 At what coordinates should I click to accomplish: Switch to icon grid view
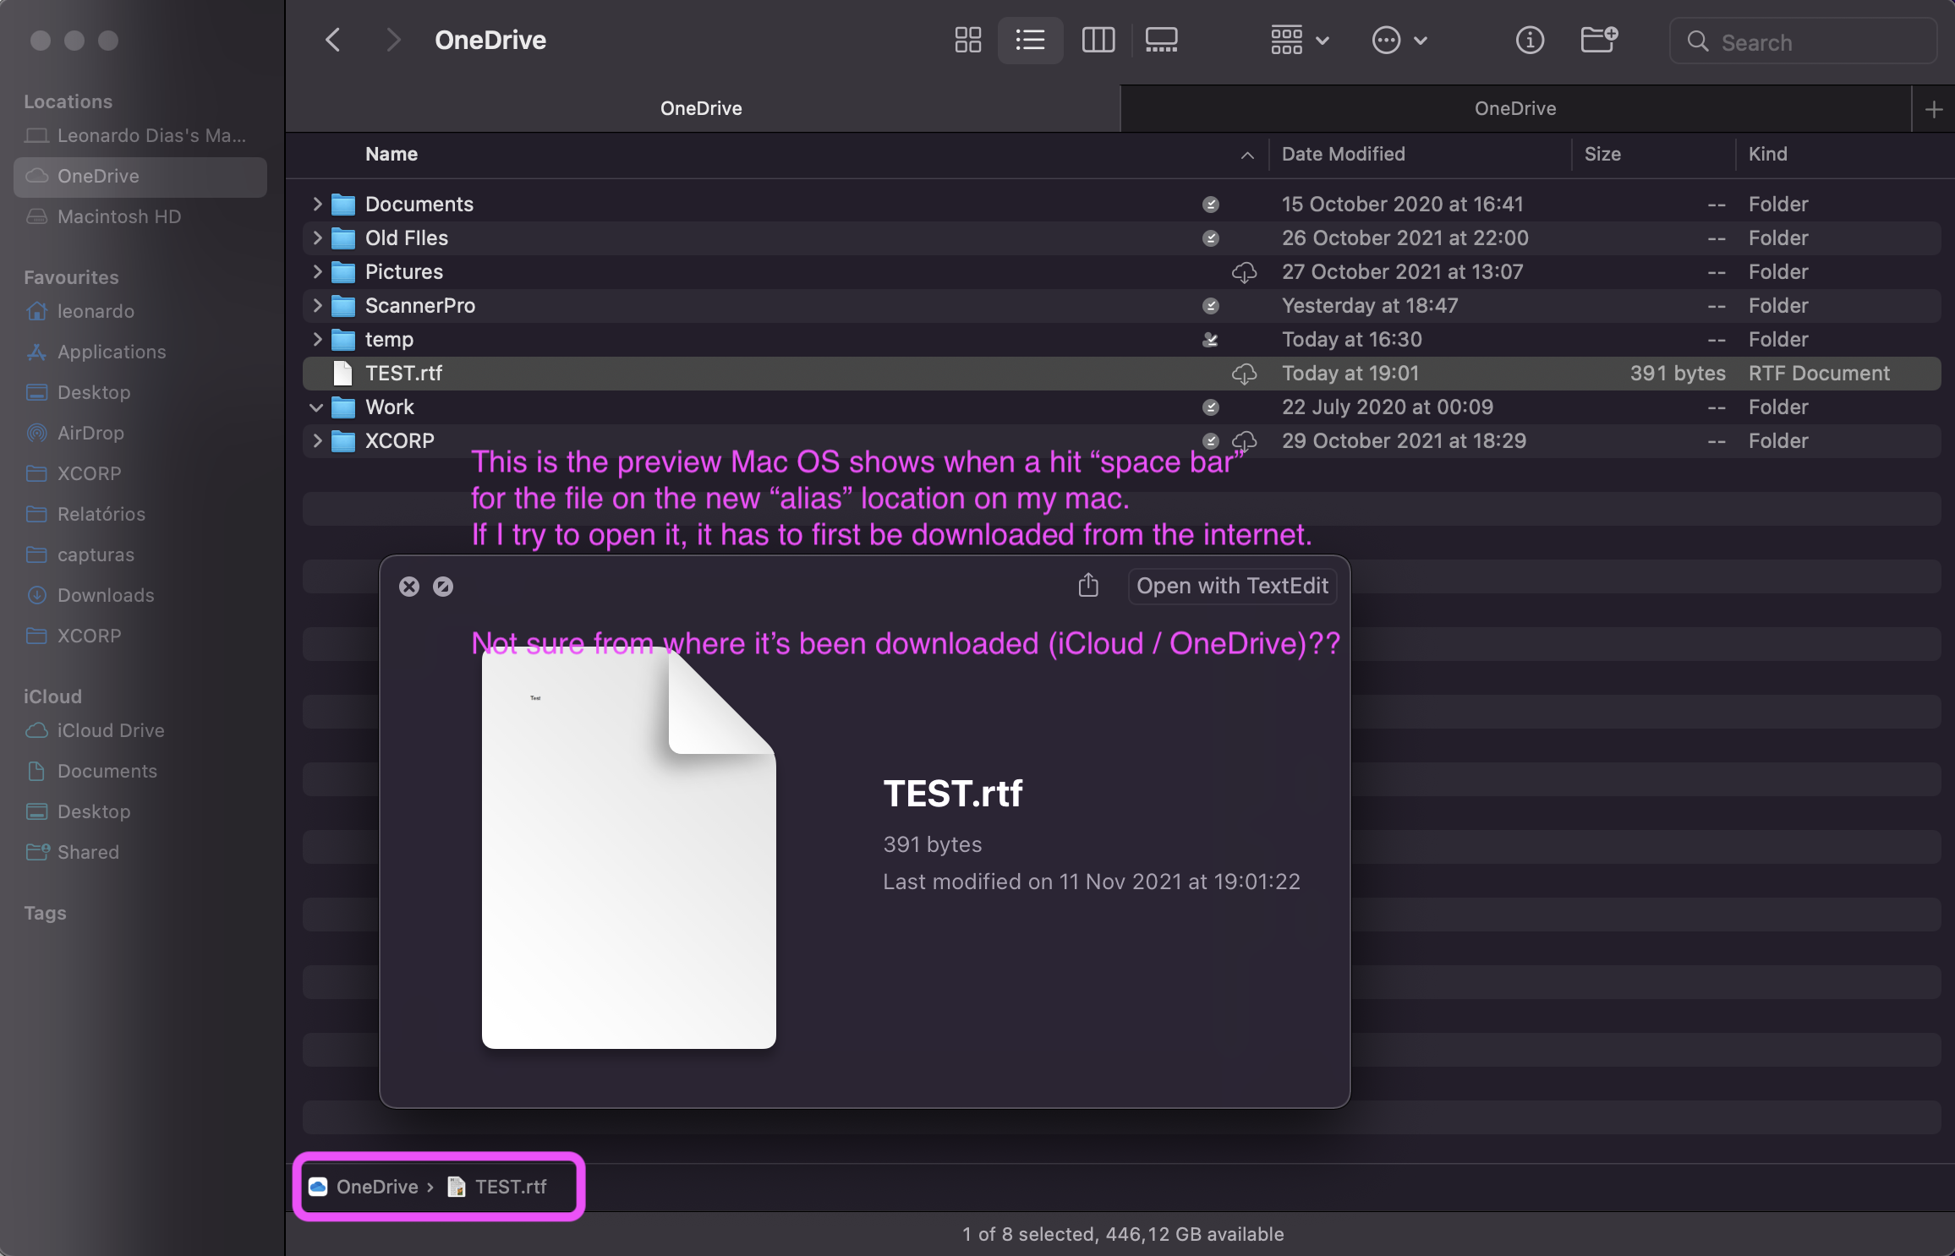[967, 40]
